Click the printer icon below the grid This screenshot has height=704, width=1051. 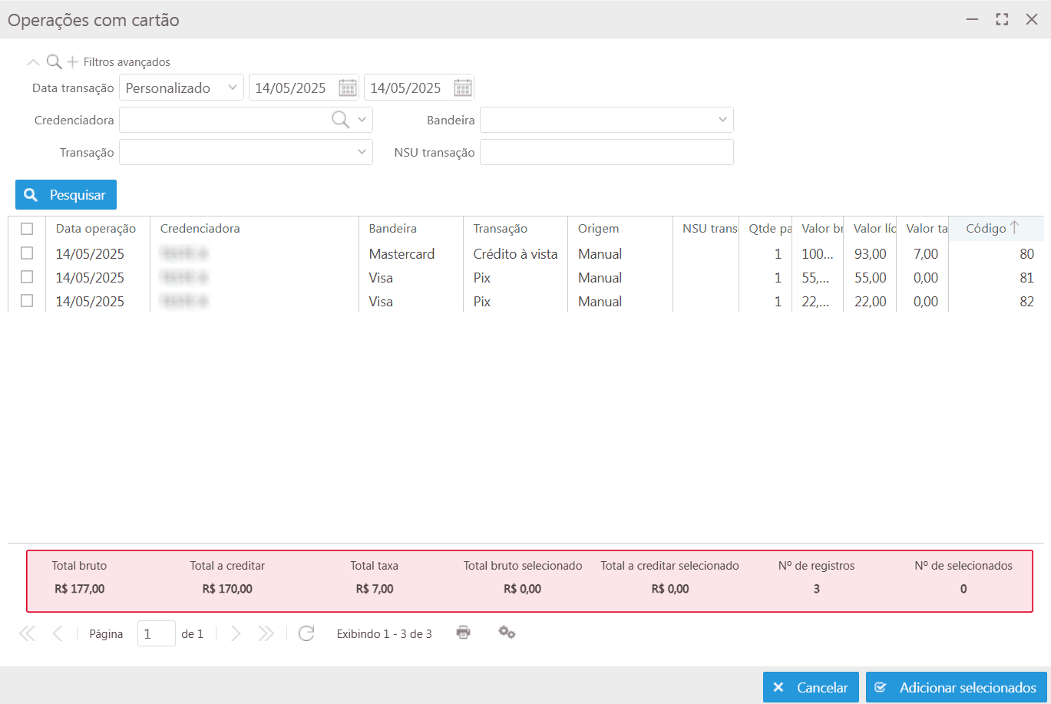(x=463, y=633)
